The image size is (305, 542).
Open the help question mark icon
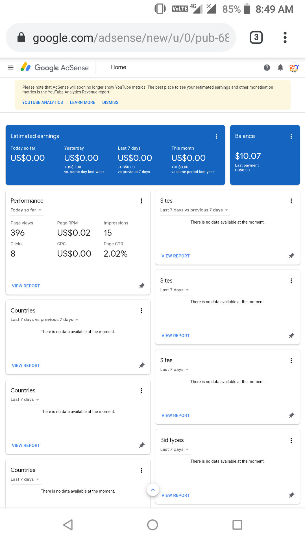[267, 67]
